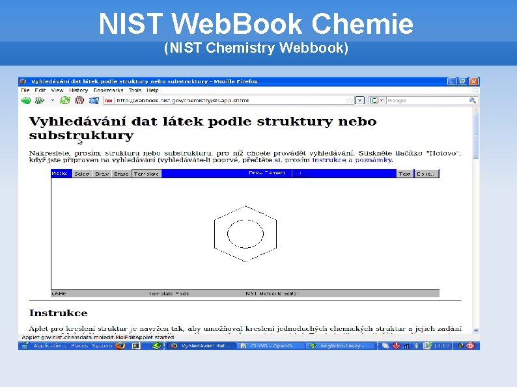Click the red update tray icon
Viewport: 517px width, 387px height.
click(x=397, y=345)
